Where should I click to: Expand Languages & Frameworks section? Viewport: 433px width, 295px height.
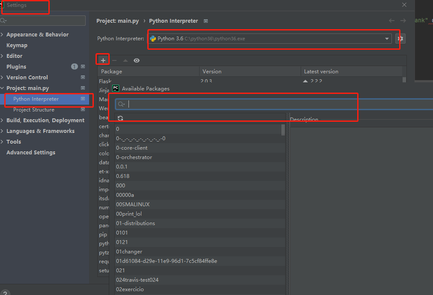tap(2, 131)
